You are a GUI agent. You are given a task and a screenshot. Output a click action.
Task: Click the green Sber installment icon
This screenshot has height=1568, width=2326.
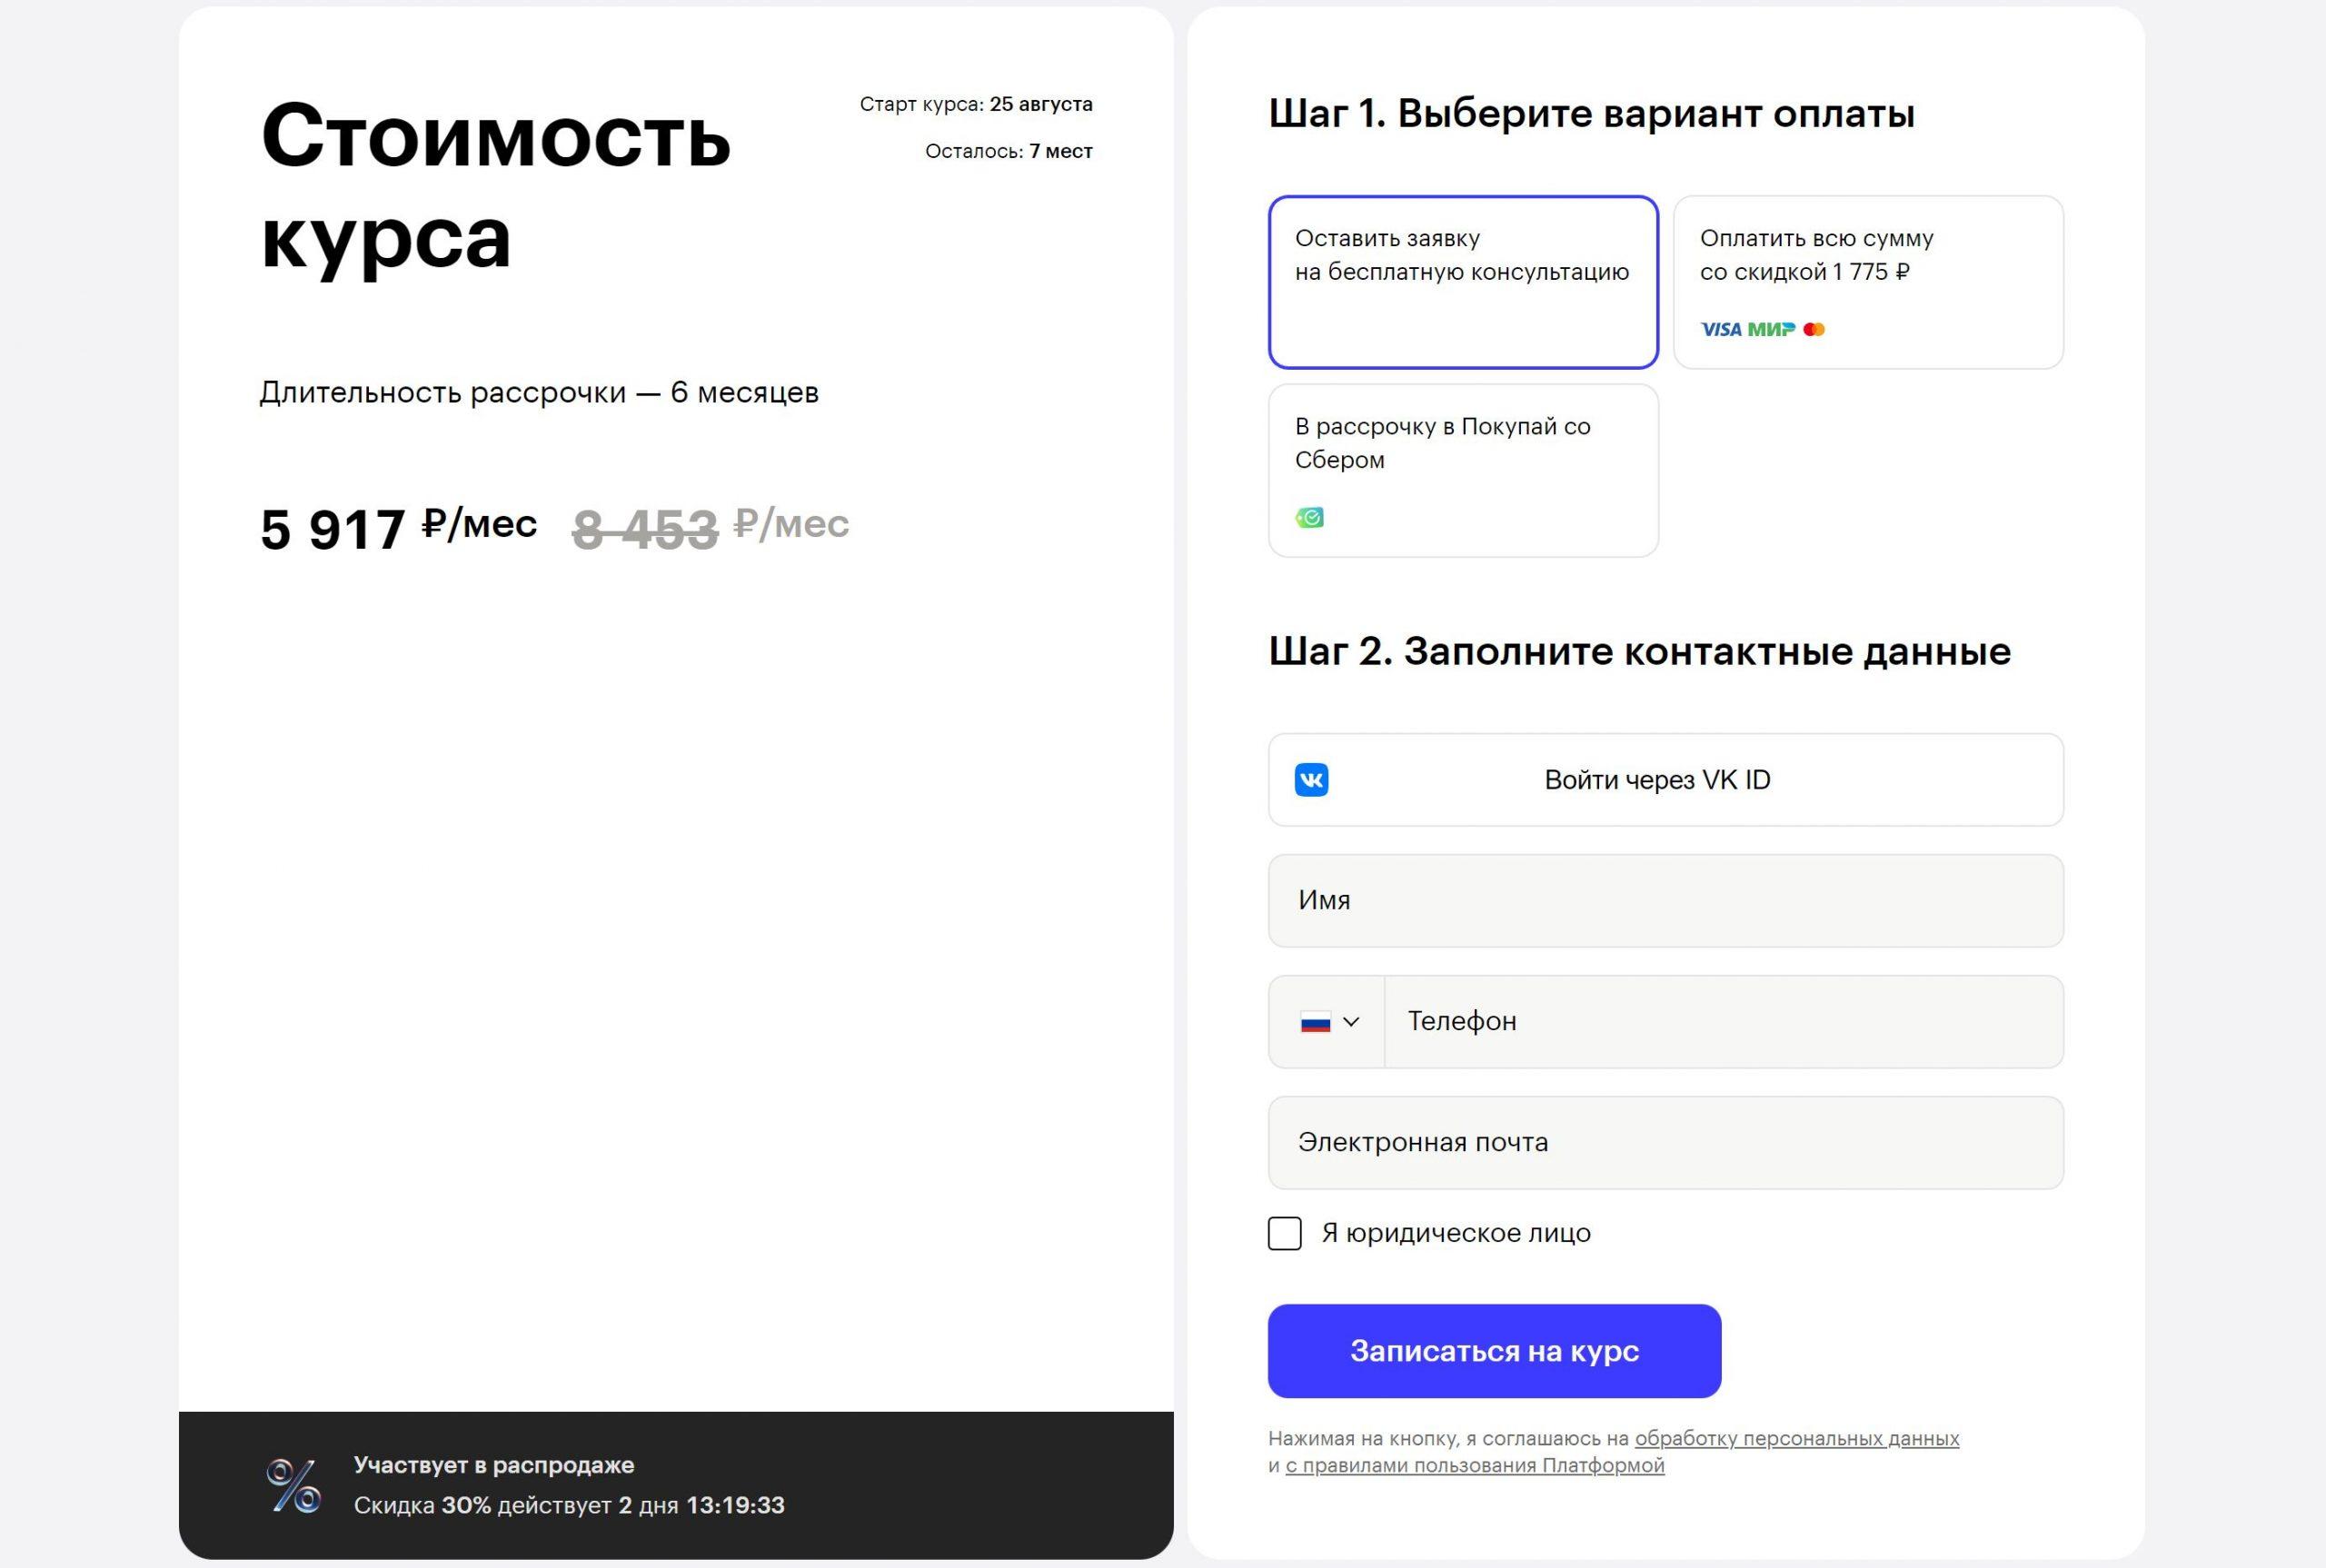(x=1309, y=517)
